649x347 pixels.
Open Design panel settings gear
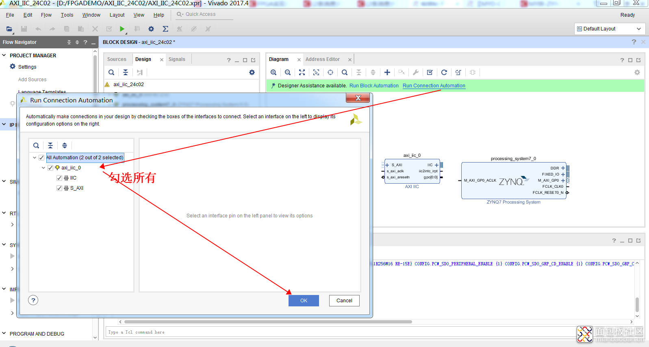252,72
